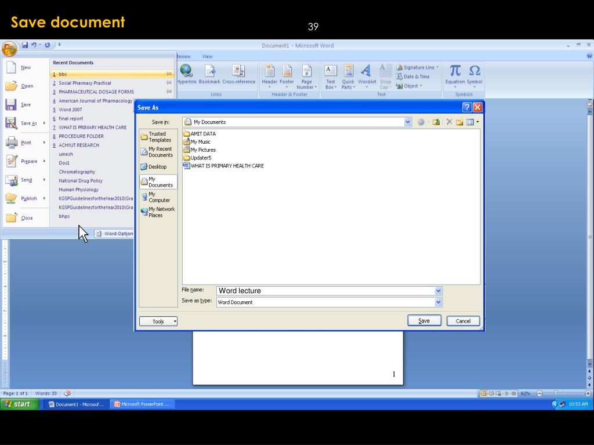Open the Cross-reference tool
Screen dimensions: 594x445
(x=238, y=74)
